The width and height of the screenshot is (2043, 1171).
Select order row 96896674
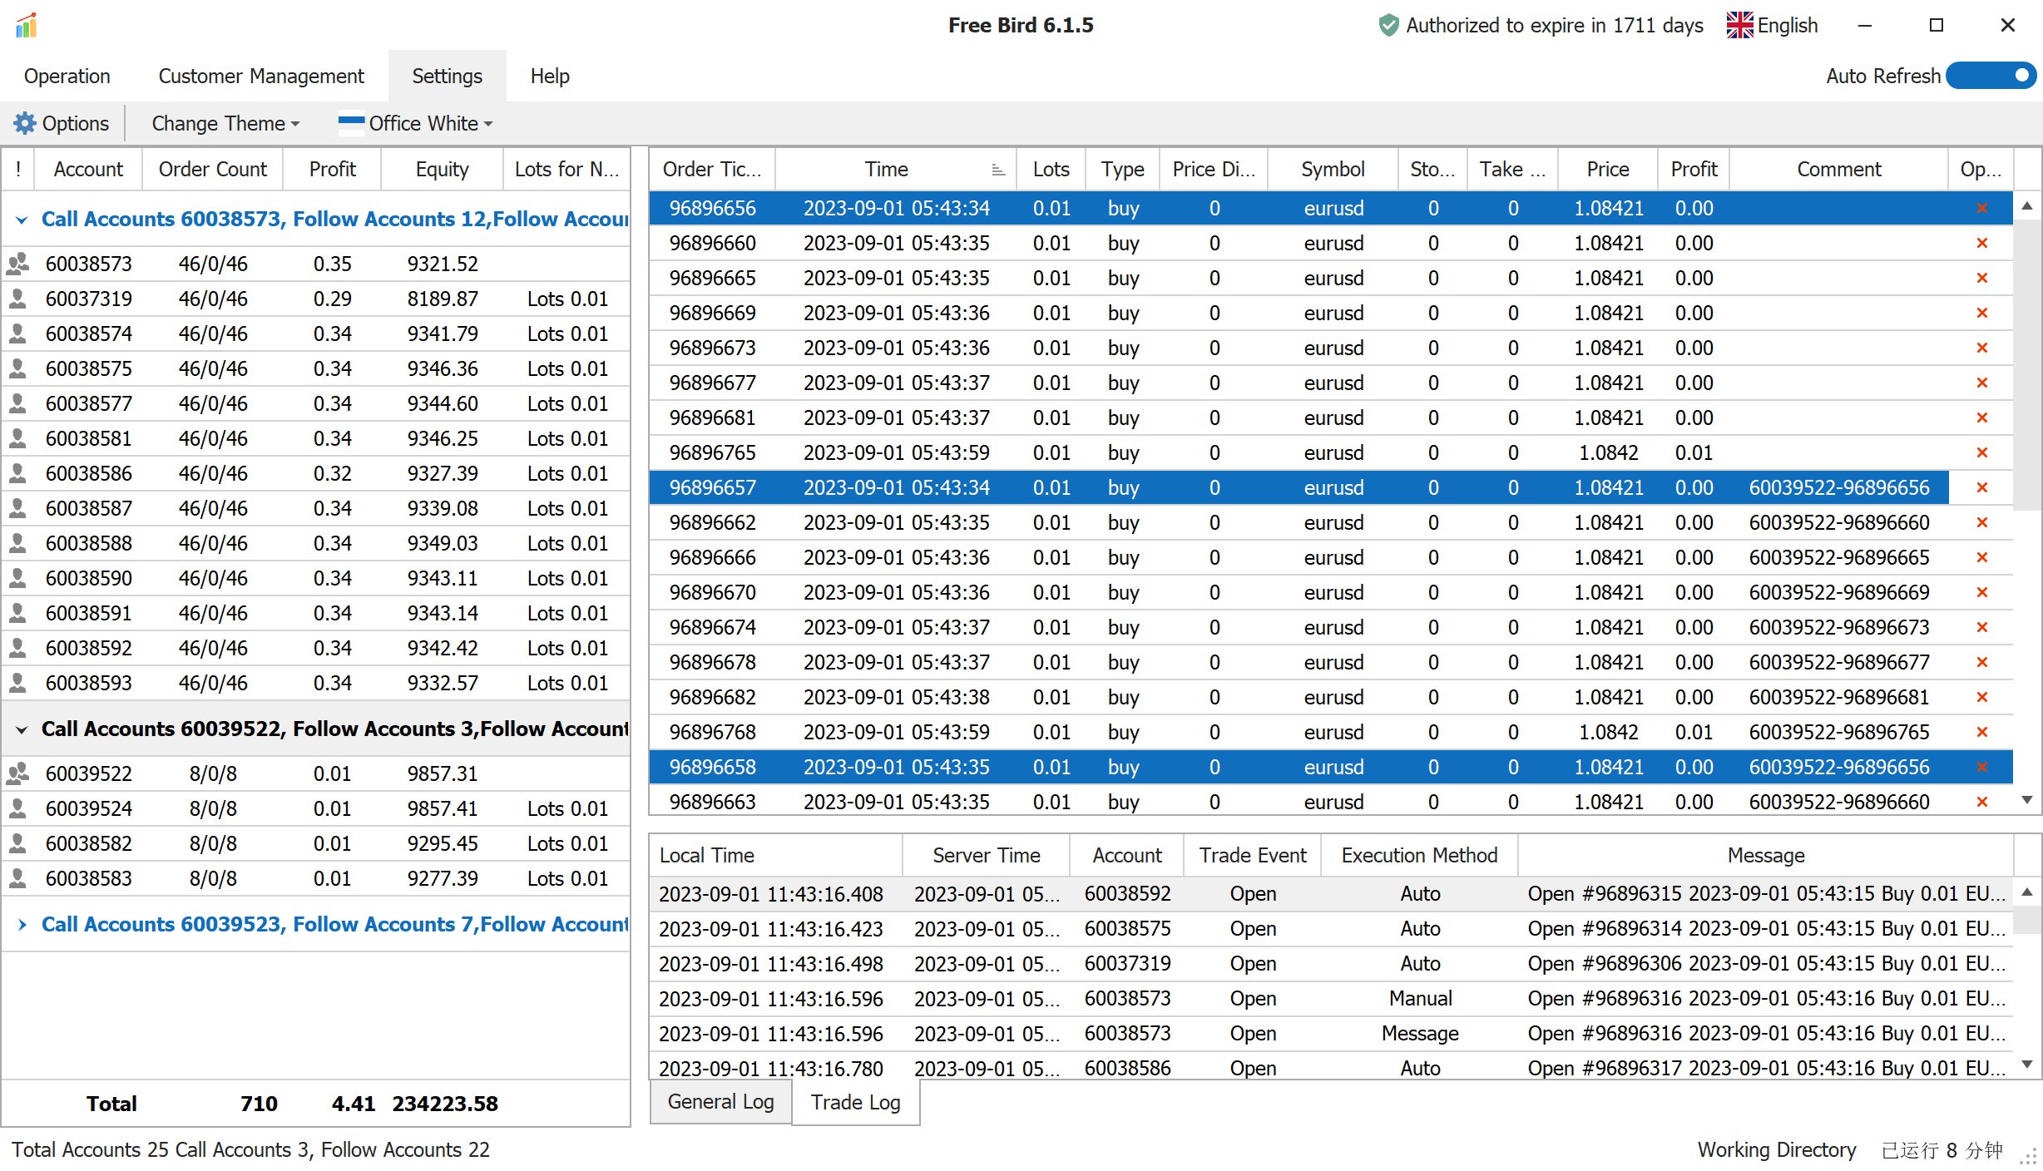[x=1331, y=627]
